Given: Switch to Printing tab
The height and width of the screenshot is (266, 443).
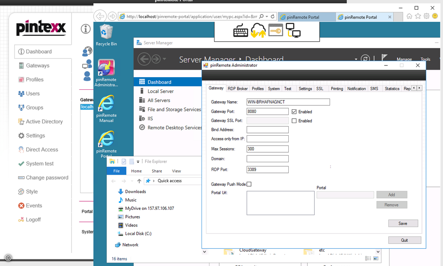Looking at the screenshot, I should click(337, 89).
